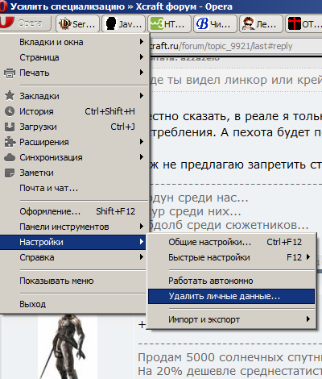The height and width of the screenshot is (379, 322).
Task: Switch to the Ser… browser tab
Action: coord(77,24)
